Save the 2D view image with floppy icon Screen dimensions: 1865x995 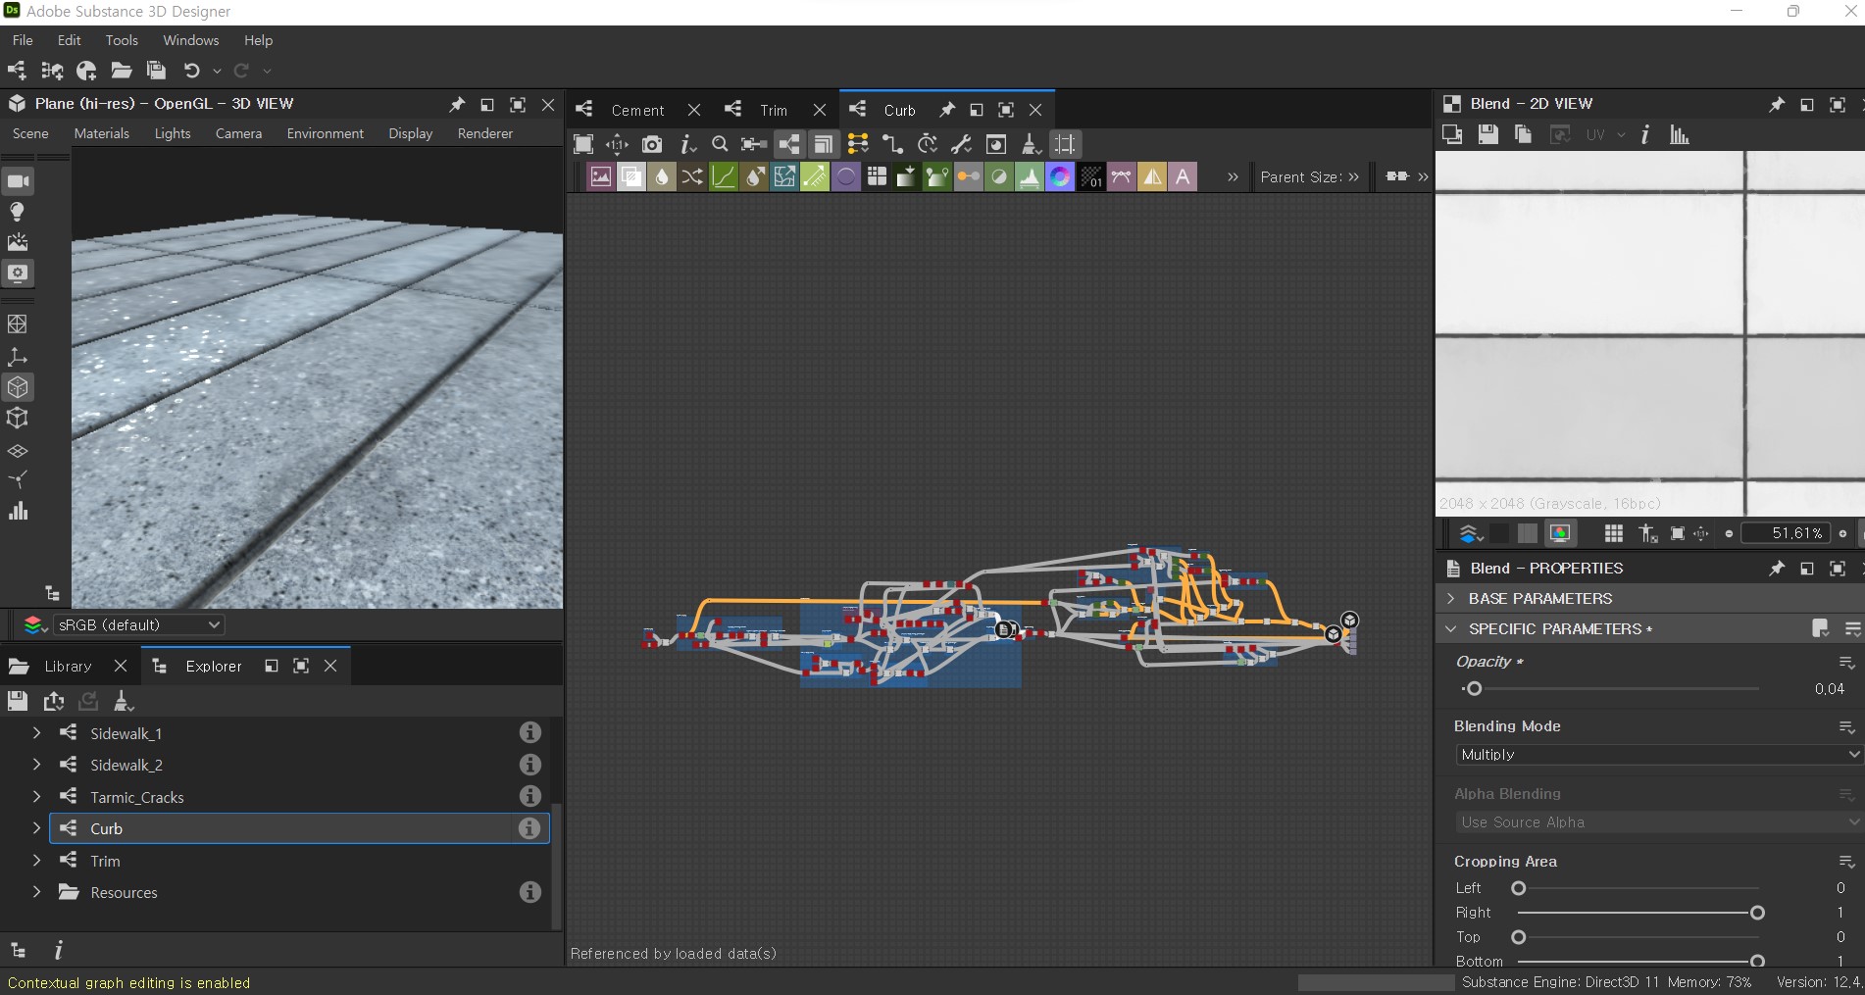tap(1487, 135)
